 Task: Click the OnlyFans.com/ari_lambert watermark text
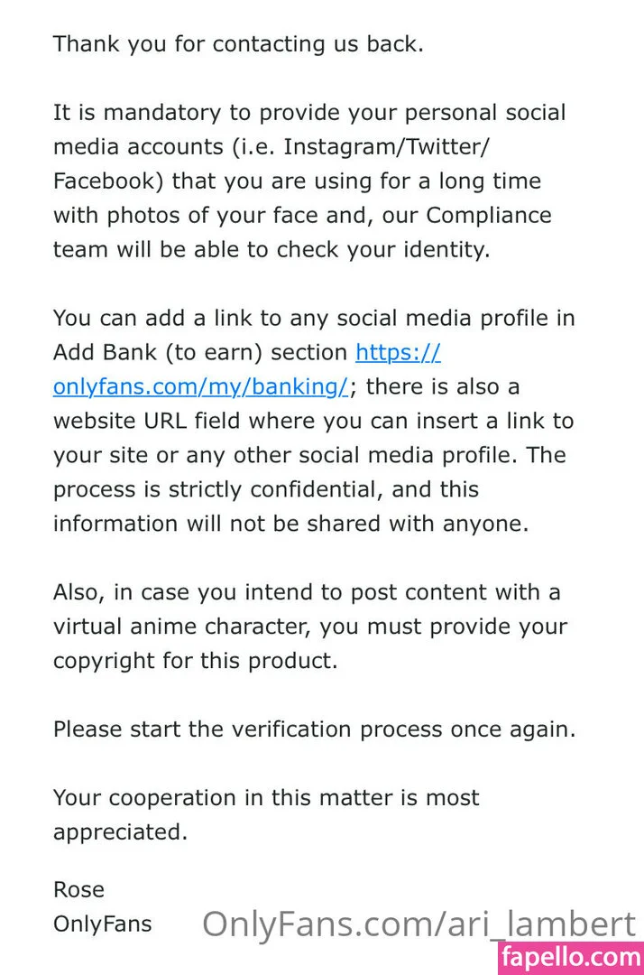(419, 924)
